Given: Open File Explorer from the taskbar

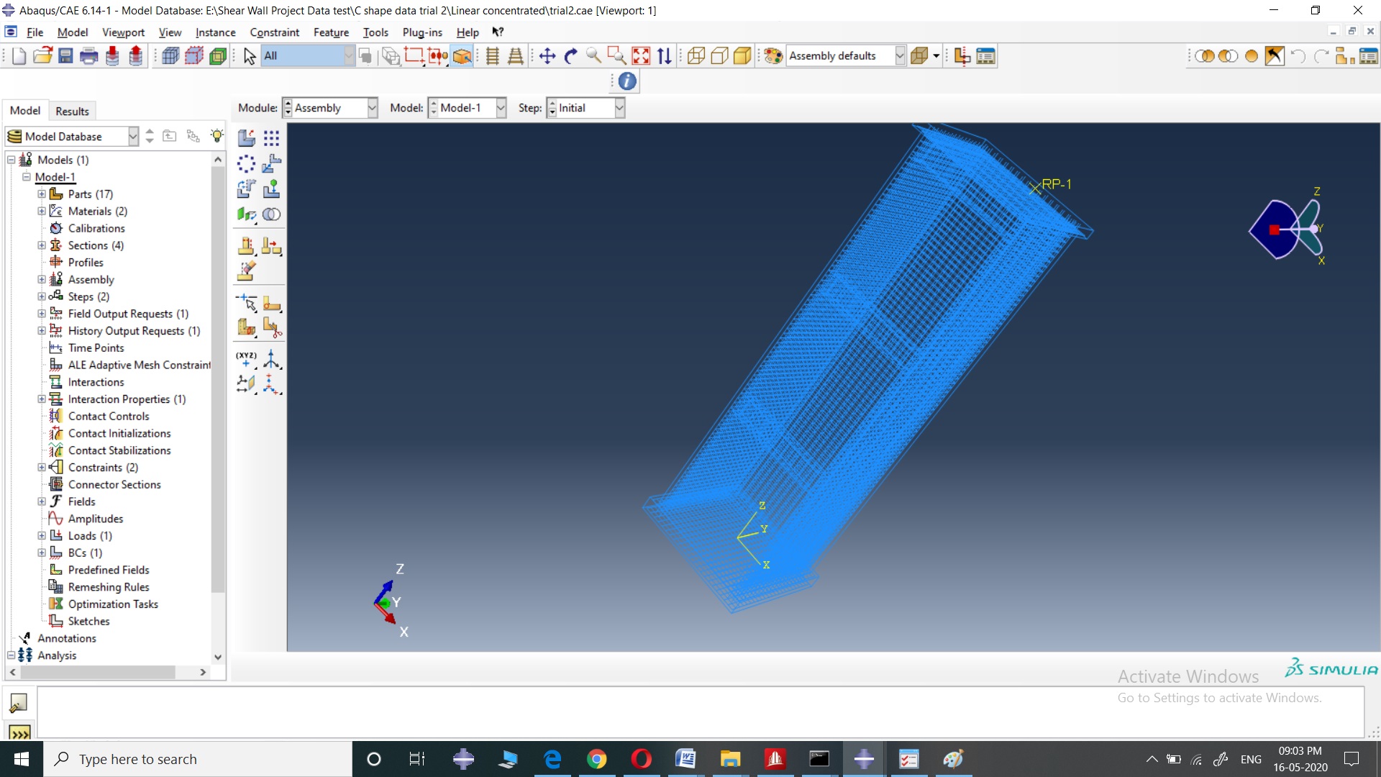Looking at the screenshot, I should point(730,759).
